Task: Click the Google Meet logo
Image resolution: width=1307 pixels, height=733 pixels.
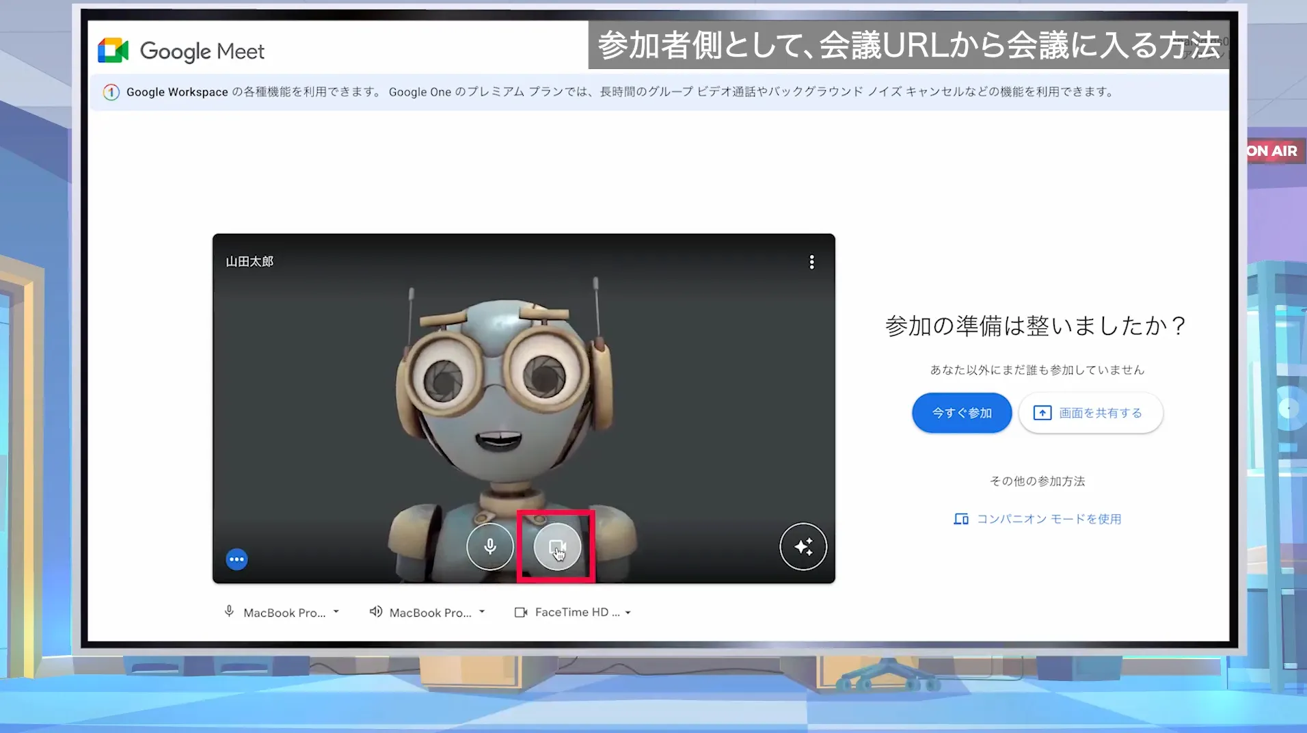Action: pyautogui.click(x=180, y=50)
